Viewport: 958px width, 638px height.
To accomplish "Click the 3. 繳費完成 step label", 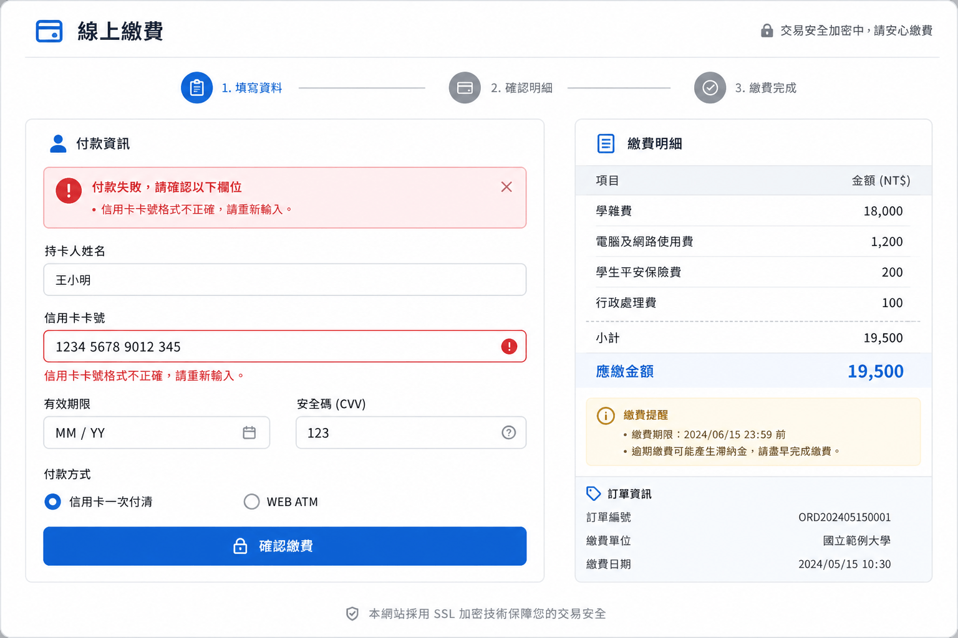I will point(765,88).
